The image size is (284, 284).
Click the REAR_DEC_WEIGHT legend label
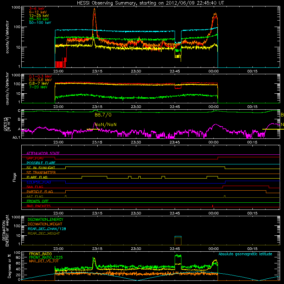(x=44, y=234)
